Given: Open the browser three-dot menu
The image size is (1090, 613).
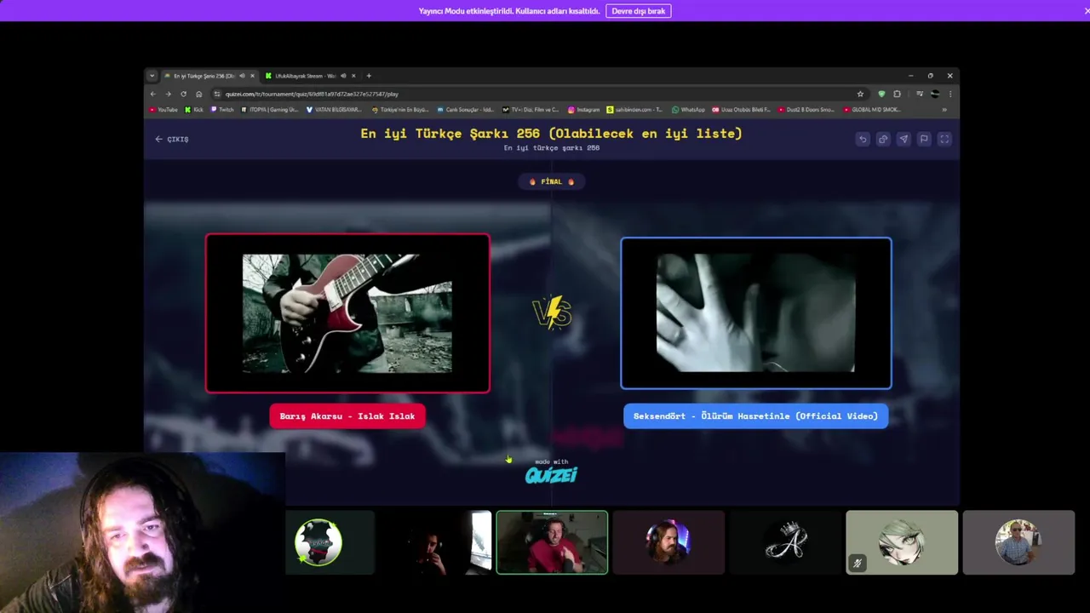Looking at the screenshot, I should coord(950,94).
